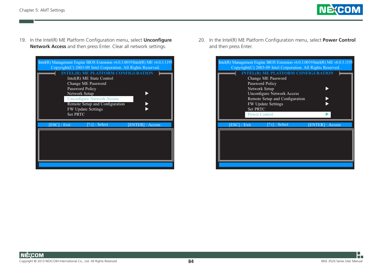Choose highlighted Unconfigure Network Access in left screen

coord(99,99)
